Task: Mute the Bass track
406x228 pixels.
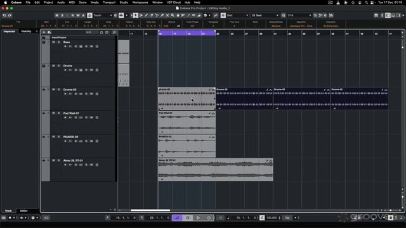Action: [53, 42]
